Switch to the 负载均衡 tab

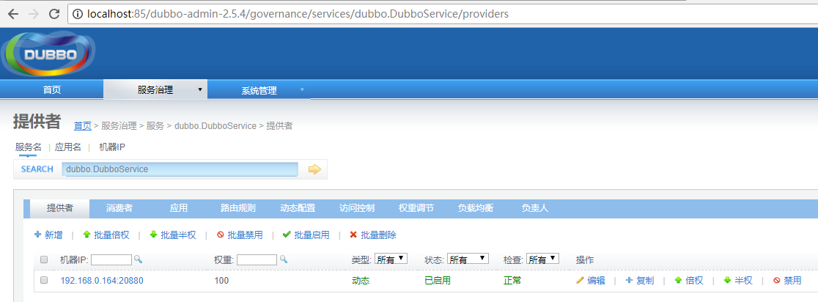tap(475, 208)
